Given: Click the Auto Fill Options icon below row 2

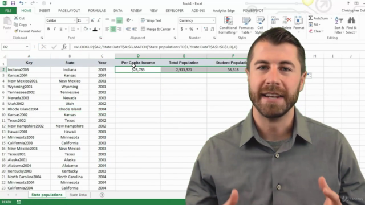Looking at the screenshot, I should [309, 75].
